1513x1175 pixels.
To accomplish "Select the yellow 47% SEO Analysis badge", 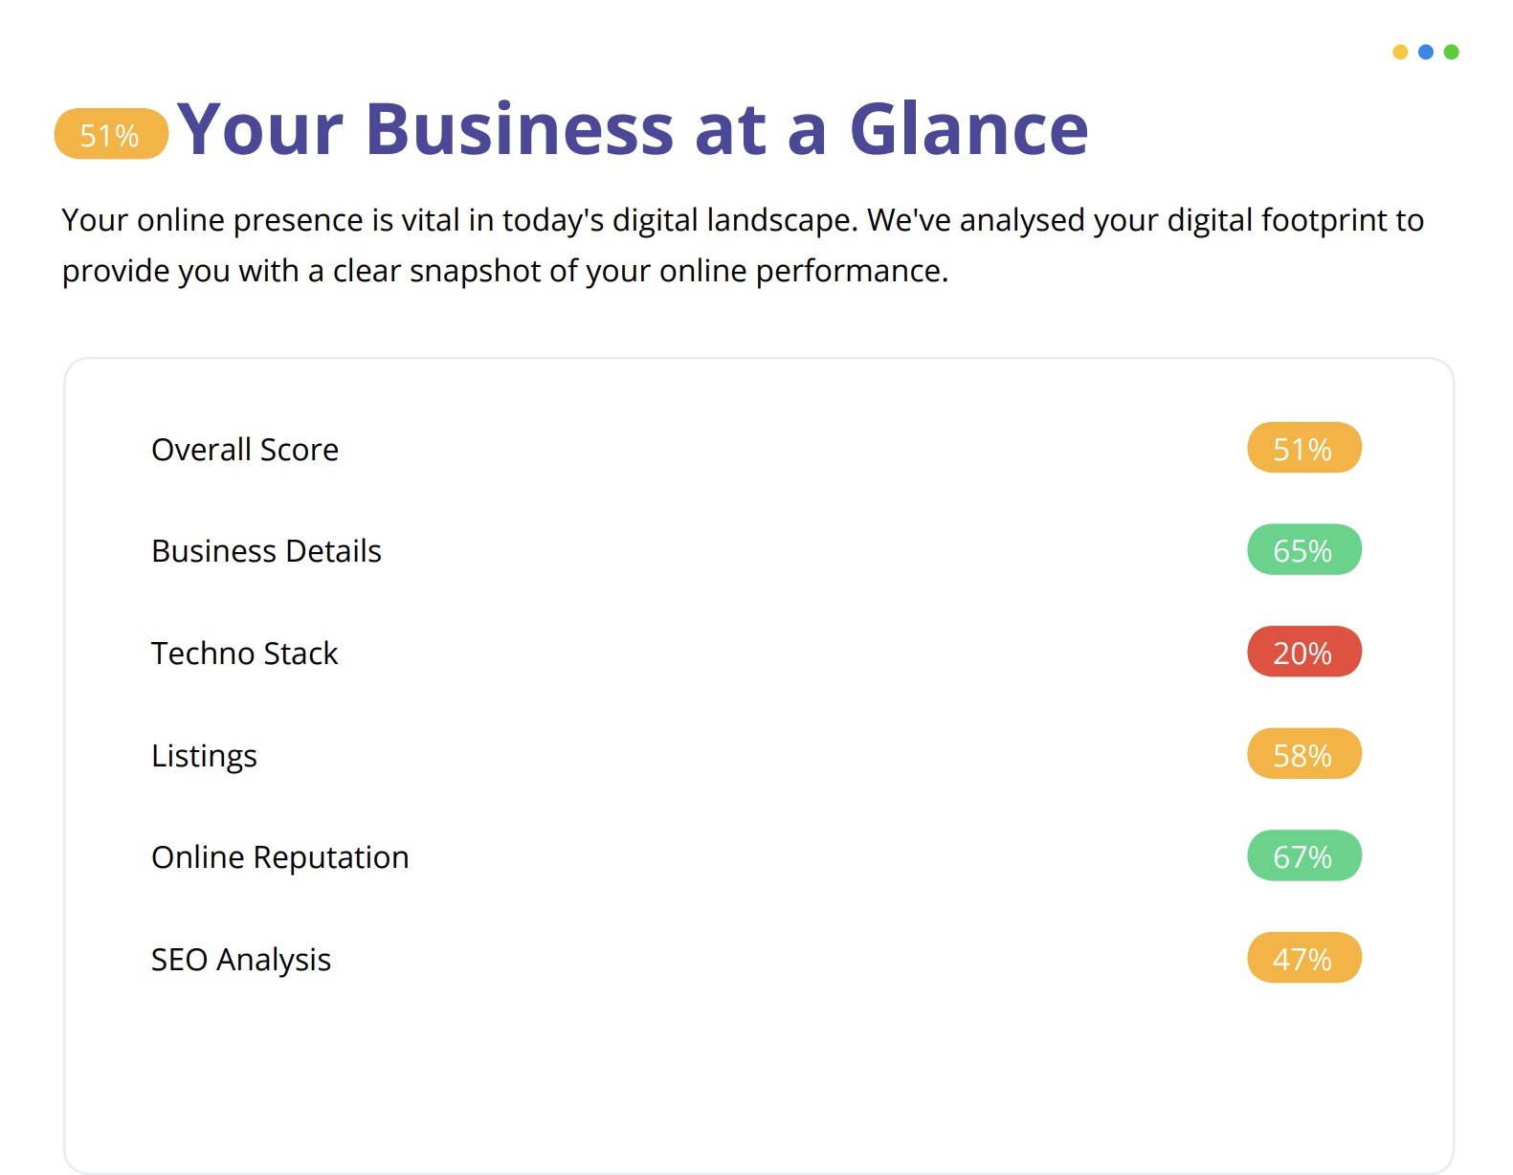I will point(1302,958).
